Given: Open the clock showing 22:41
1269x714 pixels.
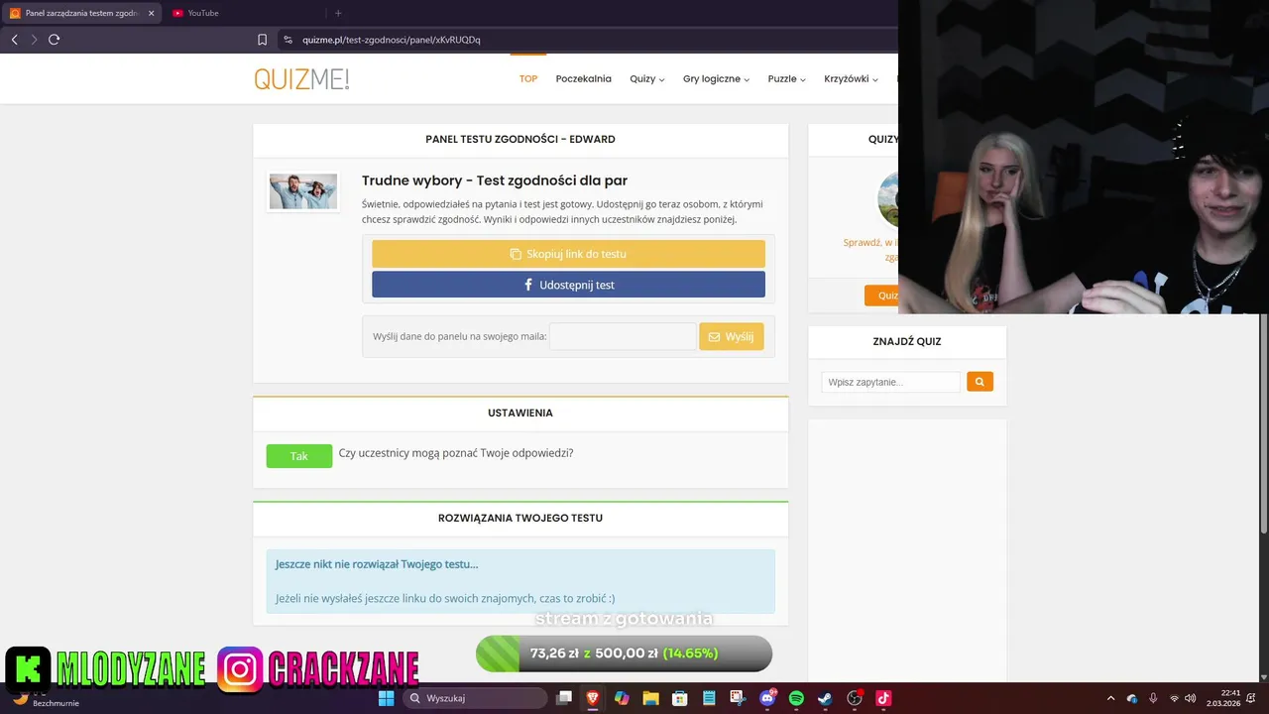Looking at the screenshot, I should tap(1223, 698).
